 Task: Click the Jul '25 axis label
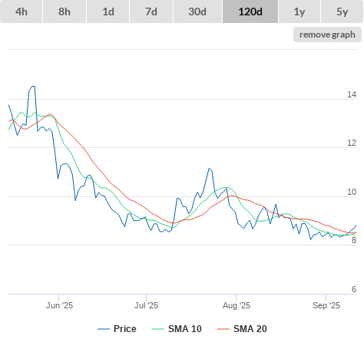coord(146,305)
